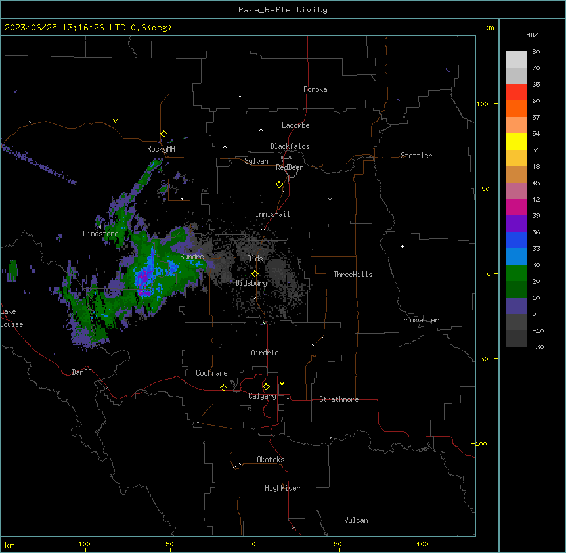This screenshot has height=553, width=566.
Task: Click the Vulcan label
Action: [356, 520]
